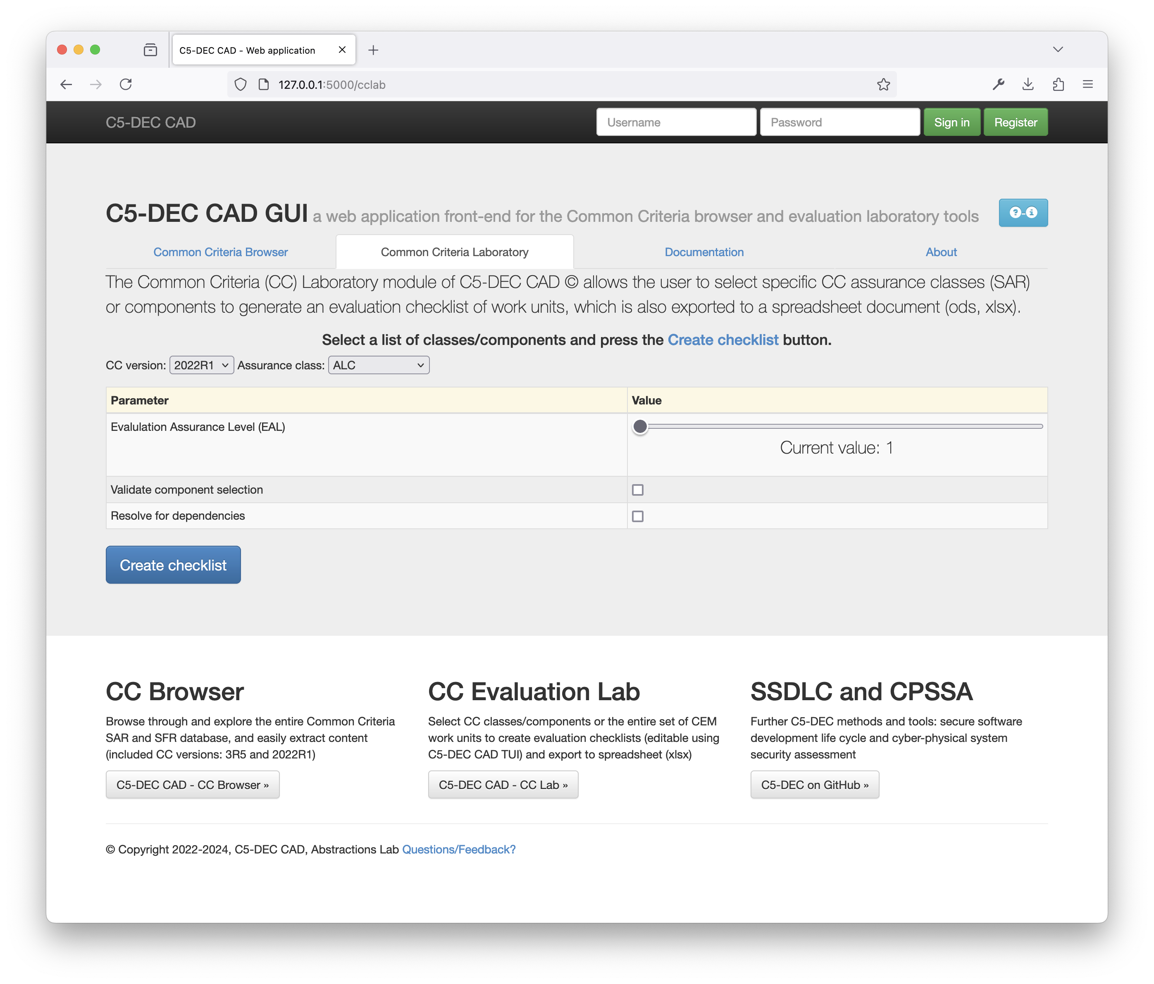
Task: Open the About tab
Action: click(941, 252)
